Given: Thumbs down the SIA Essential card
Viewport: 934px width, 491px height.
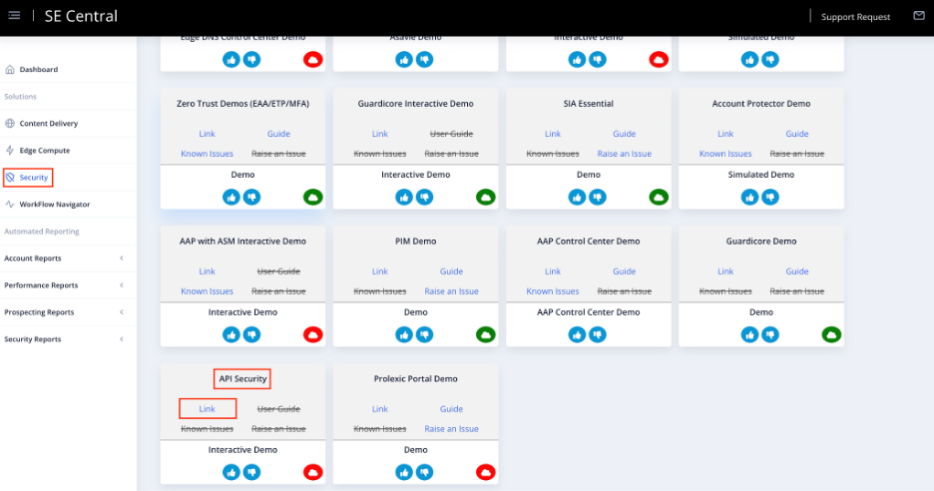Looking at the screenshot, I should point(598,197).
